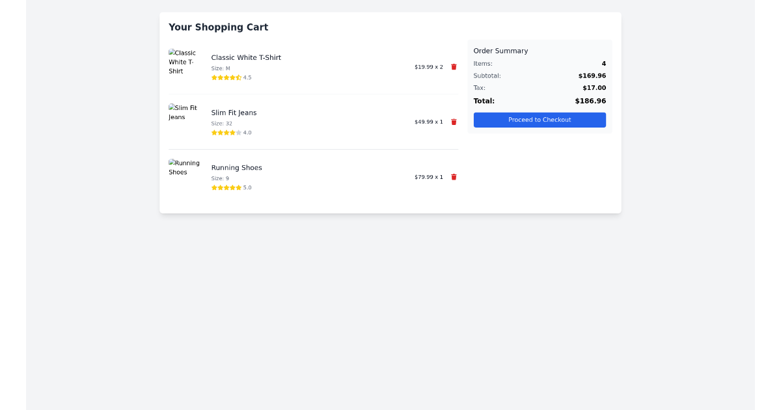
Task: Click the gray fifth star on Jeans rating
Action: [238, 132]
